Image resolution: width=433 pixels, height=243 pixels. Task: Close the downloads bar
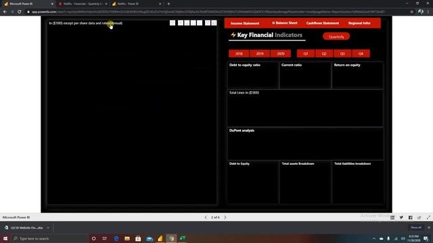[x=429, y=227]
